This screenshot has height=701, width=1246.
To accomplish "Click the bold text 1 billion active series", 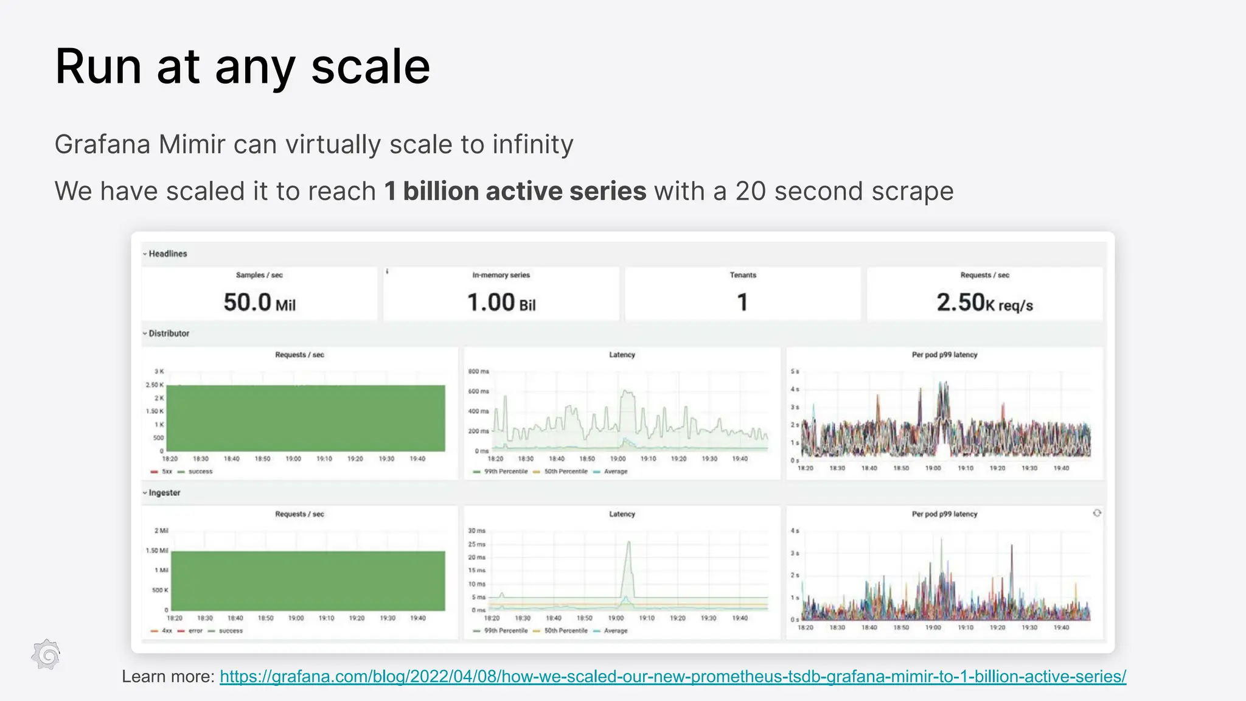I will pyautogui.click(x=515, y=191).
